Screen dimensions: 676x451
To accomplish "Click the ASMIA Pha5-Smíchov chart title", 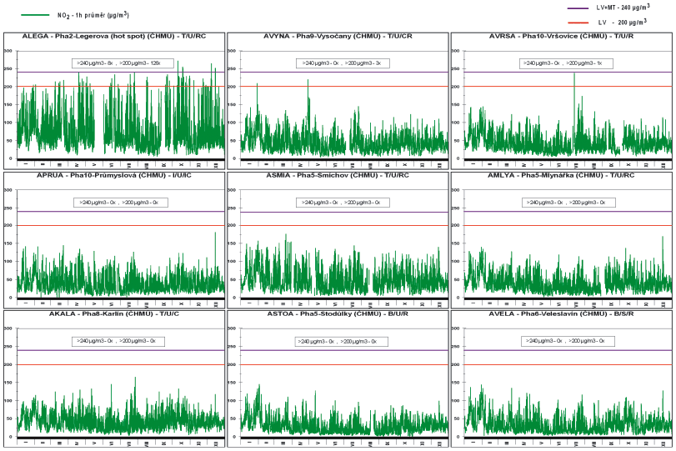I will coord(338,176).
